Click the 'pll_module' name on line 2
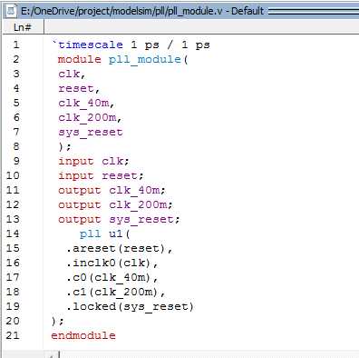Viewport: 359px width, 358px height. click(x=145, y=59)
